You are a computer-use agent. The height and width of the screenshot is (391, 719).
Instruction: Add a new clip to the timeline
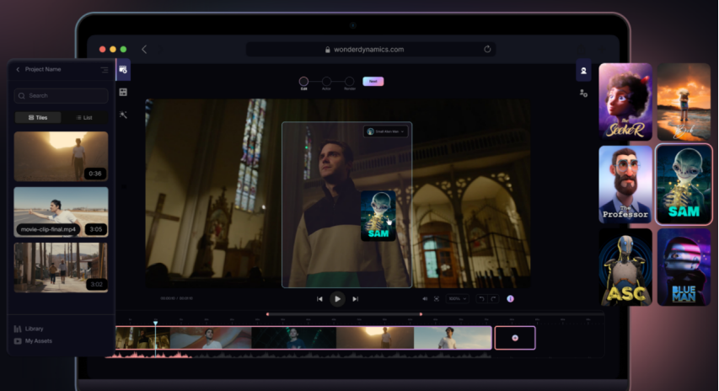coord(515,337)
